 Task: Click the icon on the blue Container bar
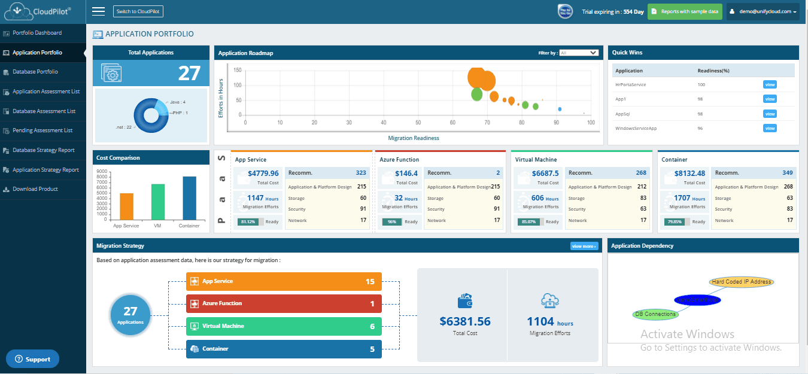tap(194, 349)
